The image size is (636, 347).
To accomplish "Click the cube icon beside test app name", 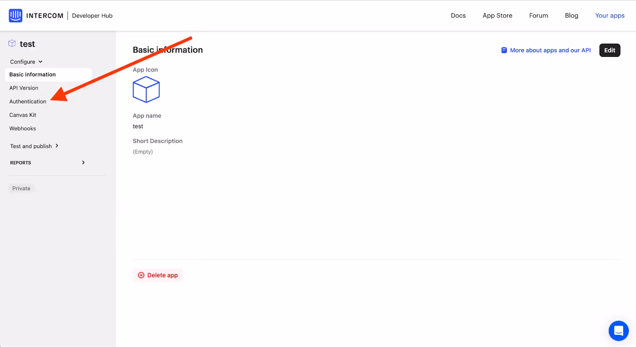I will (x=12, y=43).
